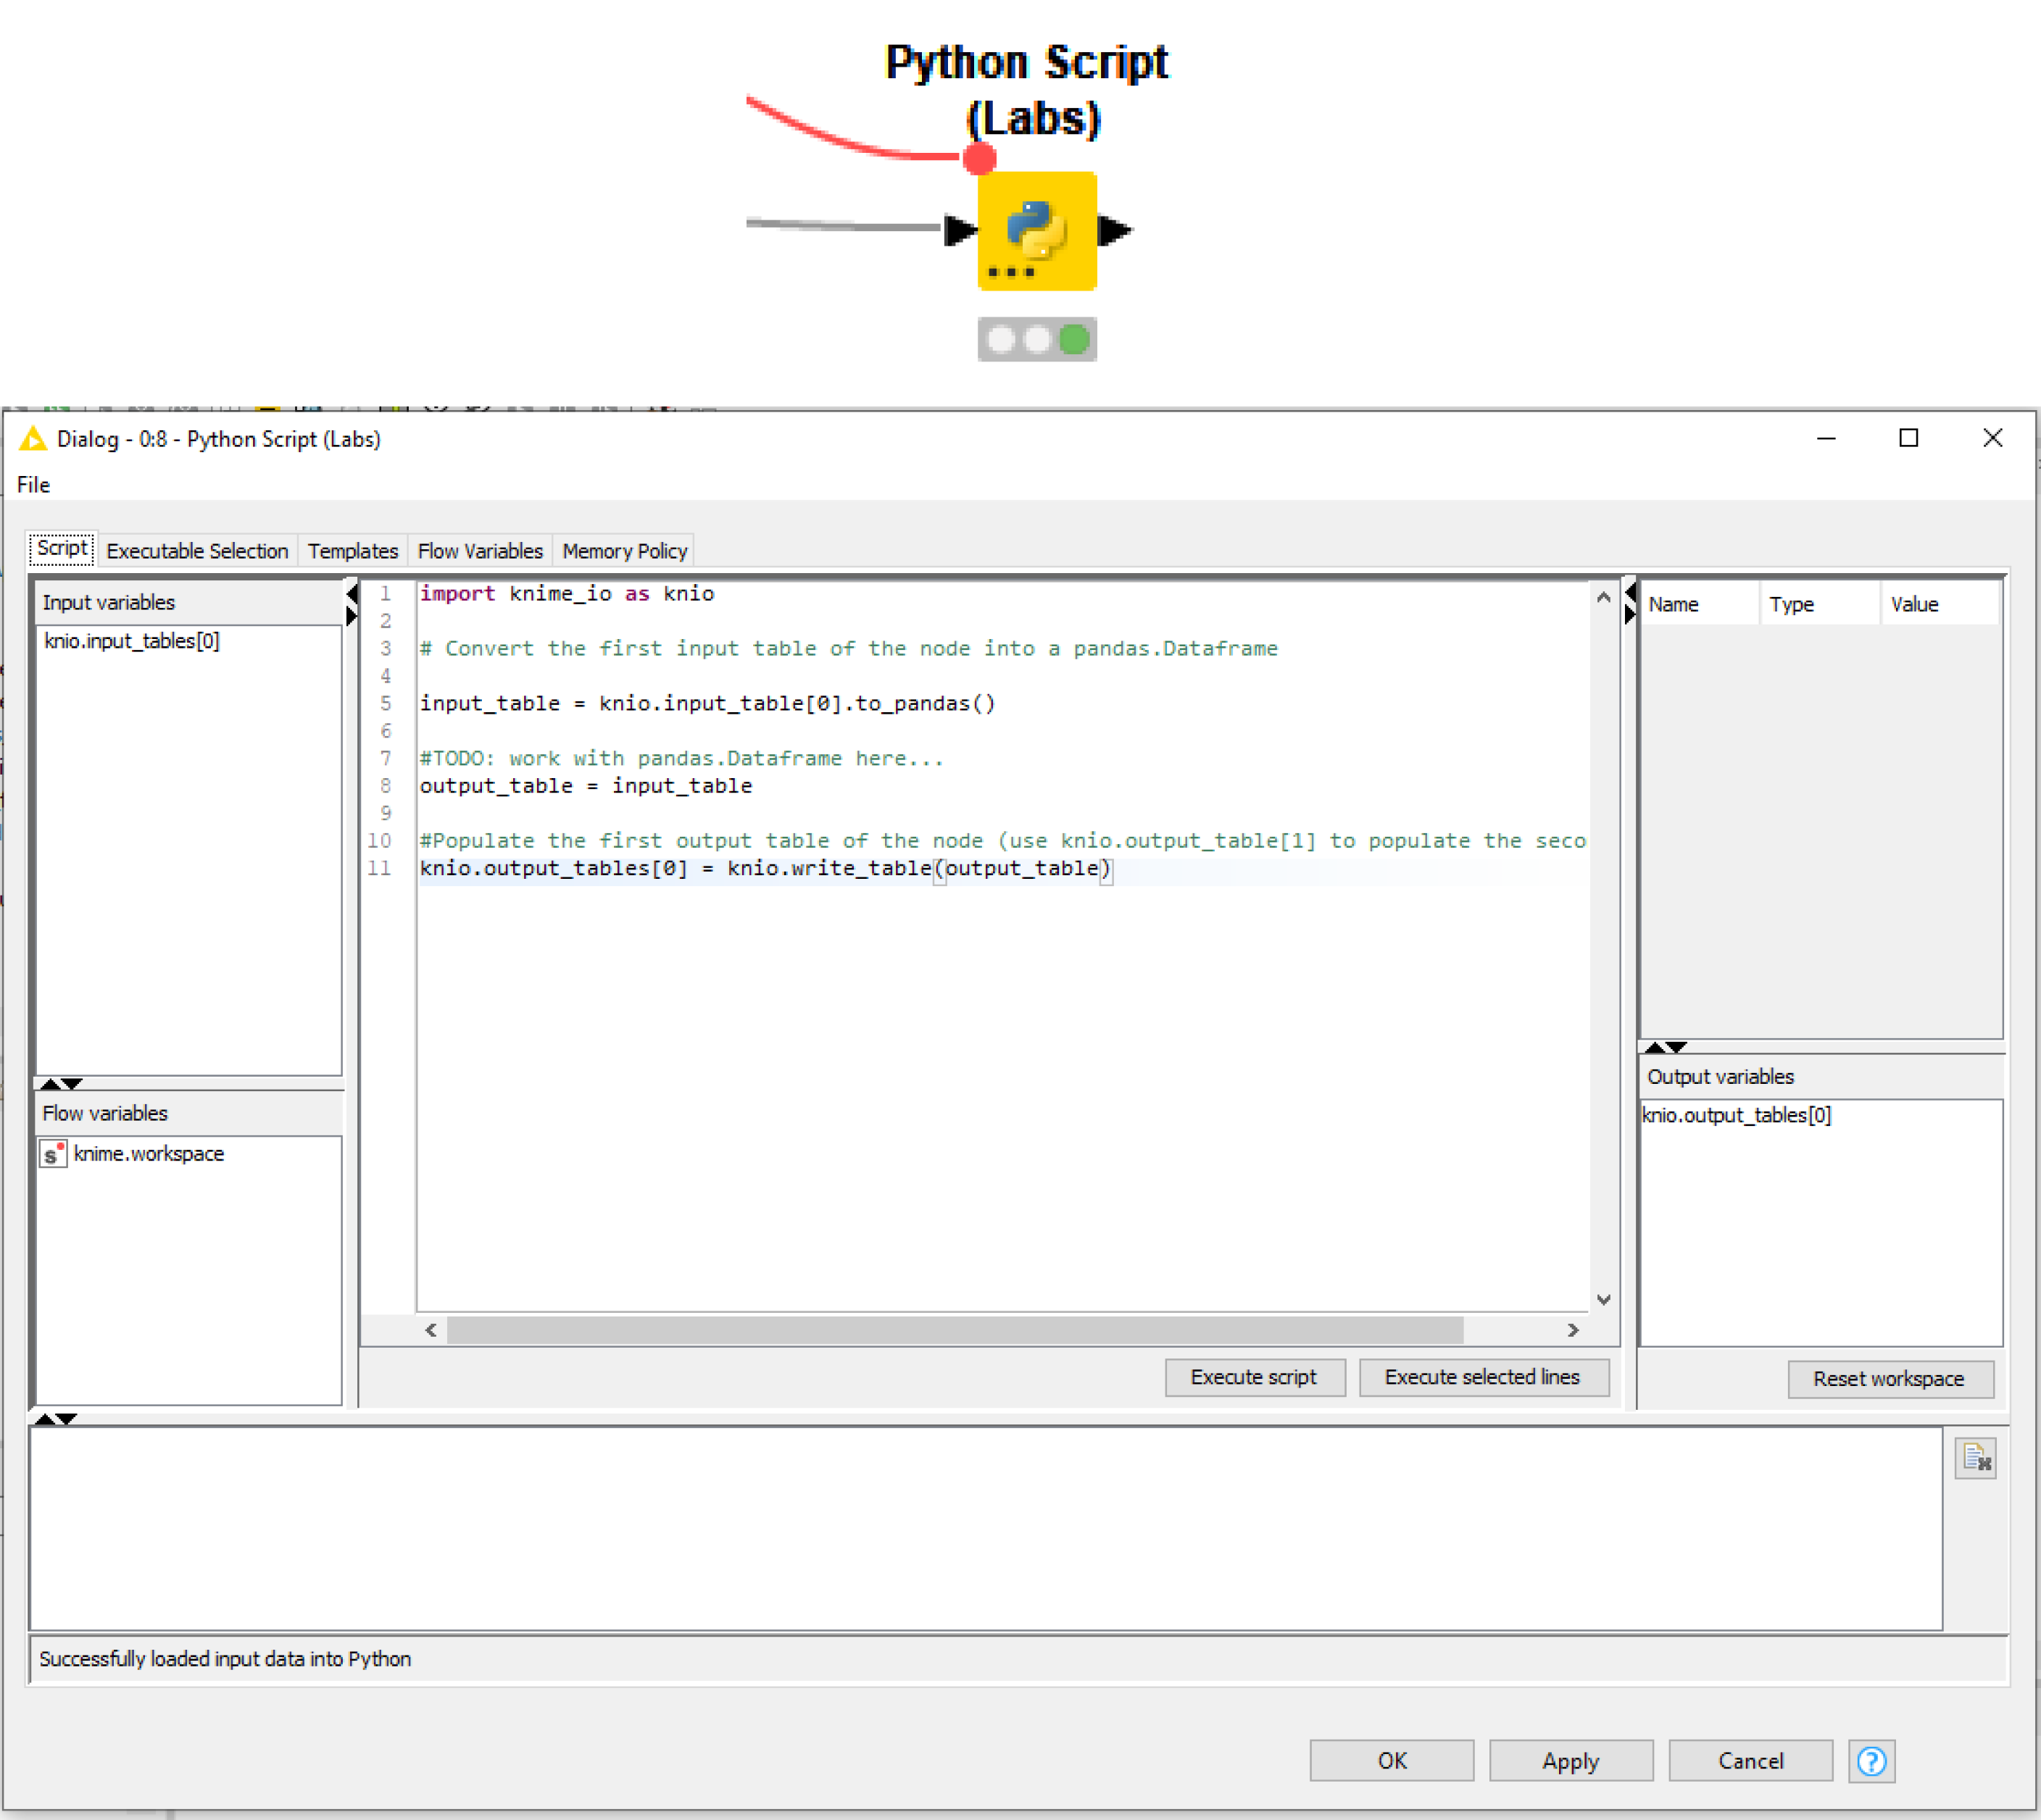Click the Reset workspace button
The width and height of the screenshot is (2041, 1820).
[x=1889, y=1379]
